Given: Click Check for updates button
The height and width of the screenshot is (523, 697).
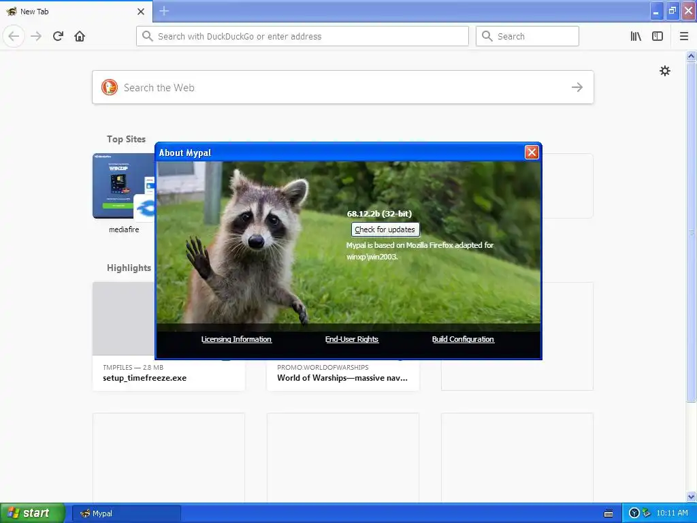Looking at the screenshot, I should coord(385,229).
